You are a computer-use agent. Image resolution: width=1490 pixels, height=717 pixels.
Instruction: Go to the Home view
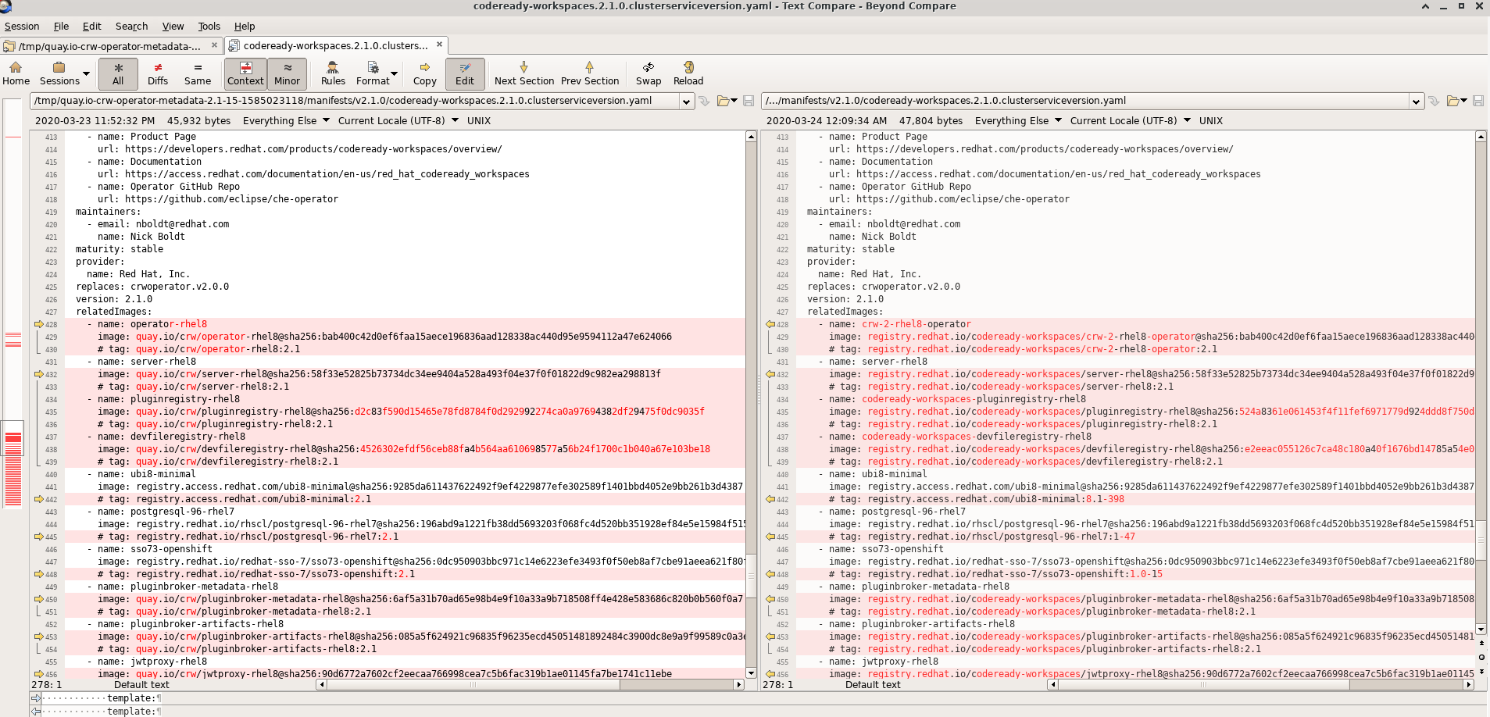coord(16,73)
